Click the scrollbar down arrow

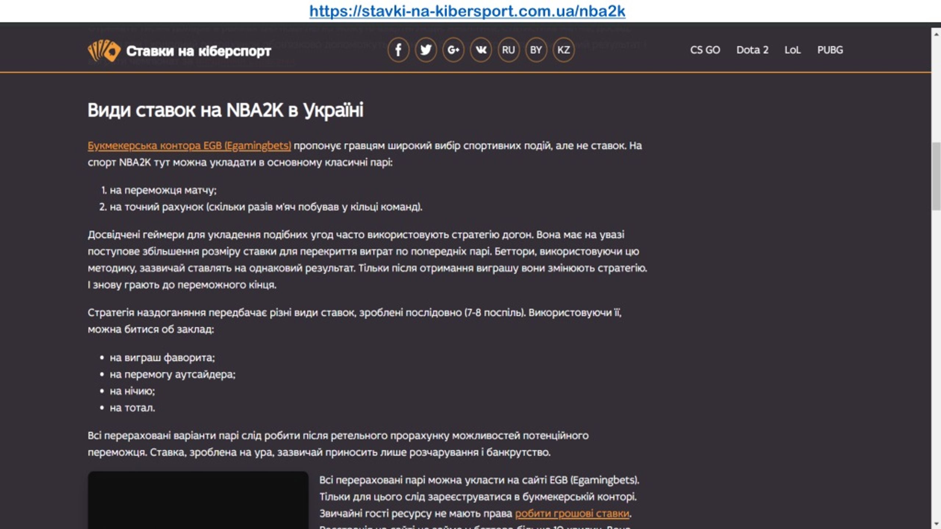tap(936, 523)
